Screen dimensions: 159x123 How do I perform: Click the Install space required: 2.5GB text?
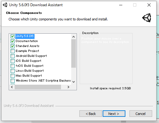point(110,88)
